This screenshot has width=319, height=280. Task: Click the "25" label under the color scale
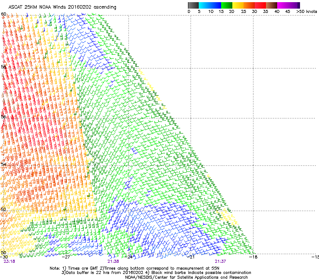pos(244,12)
